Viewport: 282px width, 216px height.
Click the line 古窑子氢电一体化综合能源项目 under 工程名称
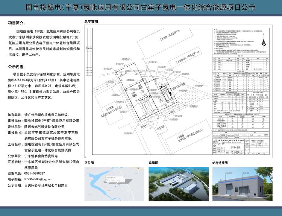(x=48, y=150)
